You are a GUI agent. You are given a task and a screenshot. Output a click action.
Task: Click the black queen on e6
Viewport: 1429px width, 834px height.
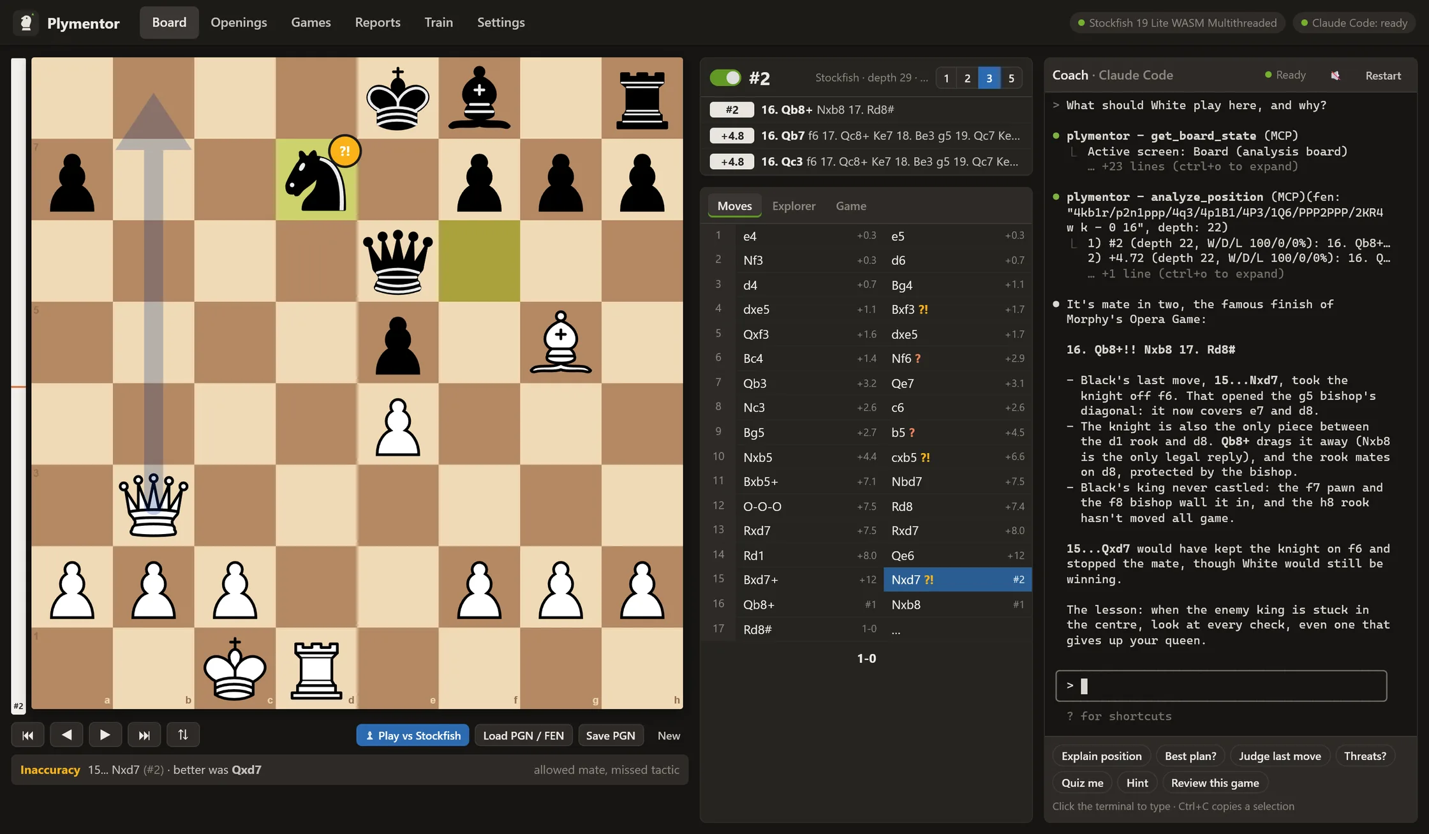(x=397, y=262)
